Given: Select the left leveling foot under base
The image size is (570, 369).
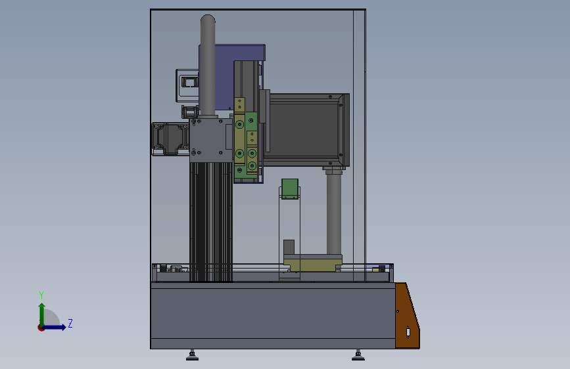Looking at the screenshot, I should coord(193,356).
